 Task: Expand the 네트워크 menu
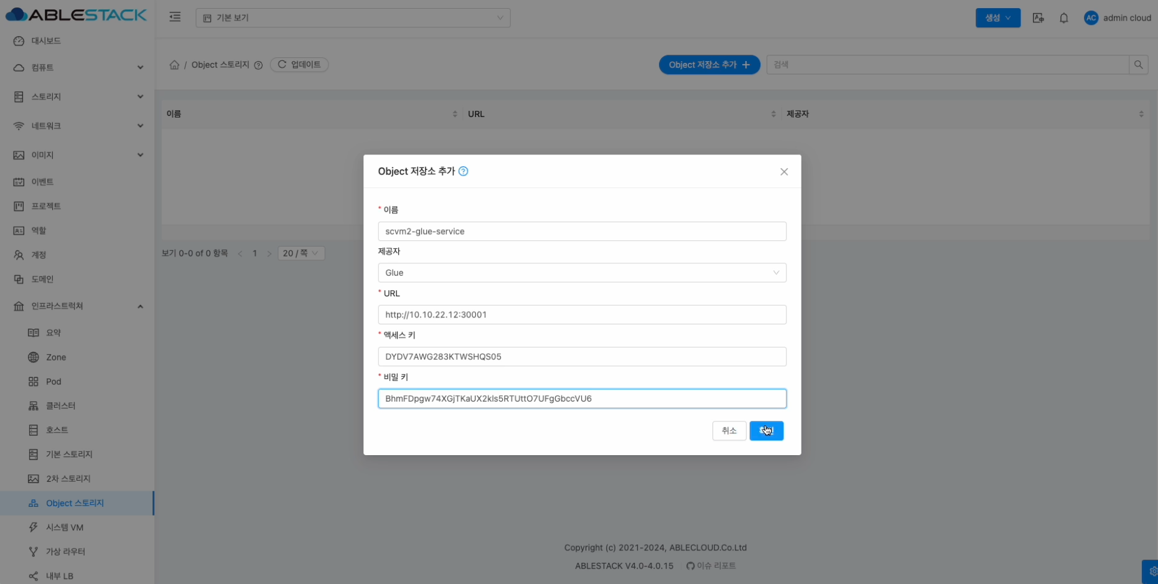coord(77,126)
